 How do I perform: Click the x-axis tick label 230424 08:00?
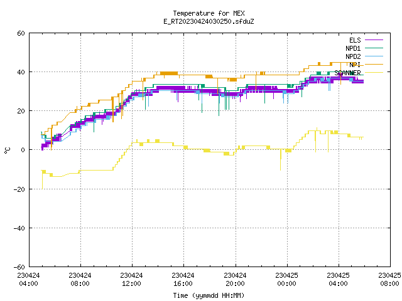pos(80,279)
